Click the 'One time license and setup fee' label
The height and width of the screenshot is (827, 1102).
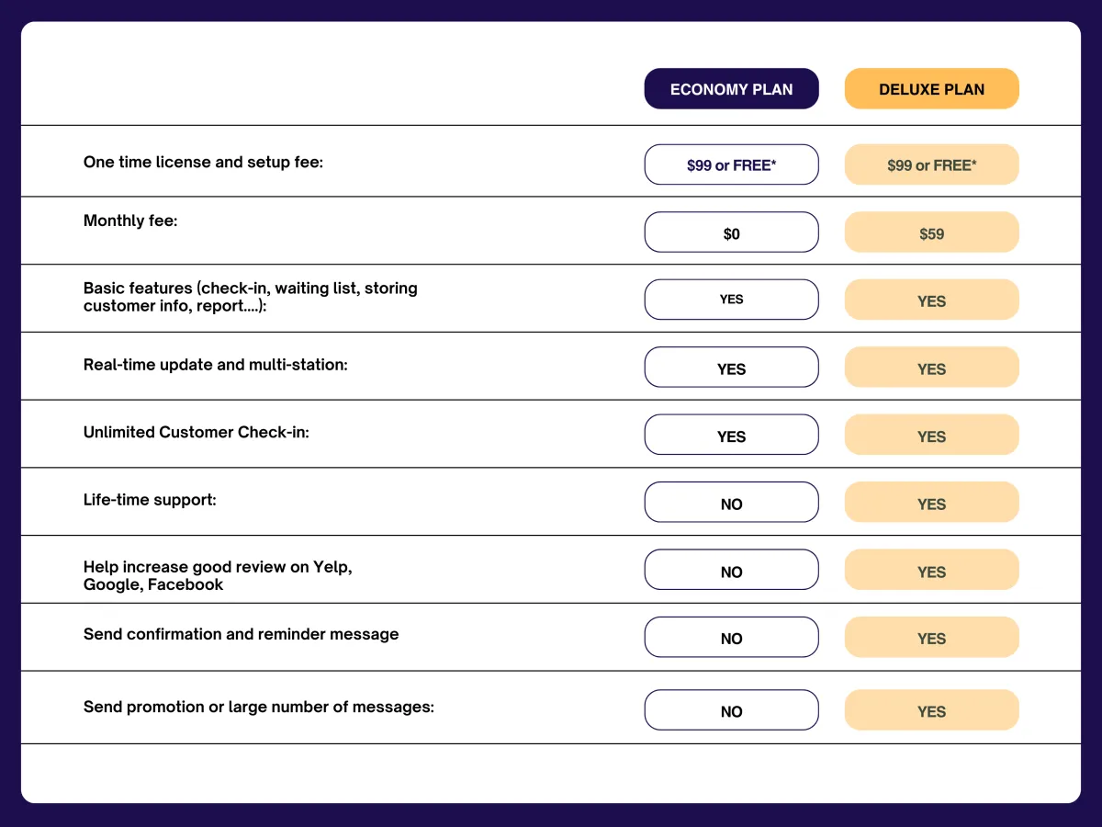(x=203, y=163)
